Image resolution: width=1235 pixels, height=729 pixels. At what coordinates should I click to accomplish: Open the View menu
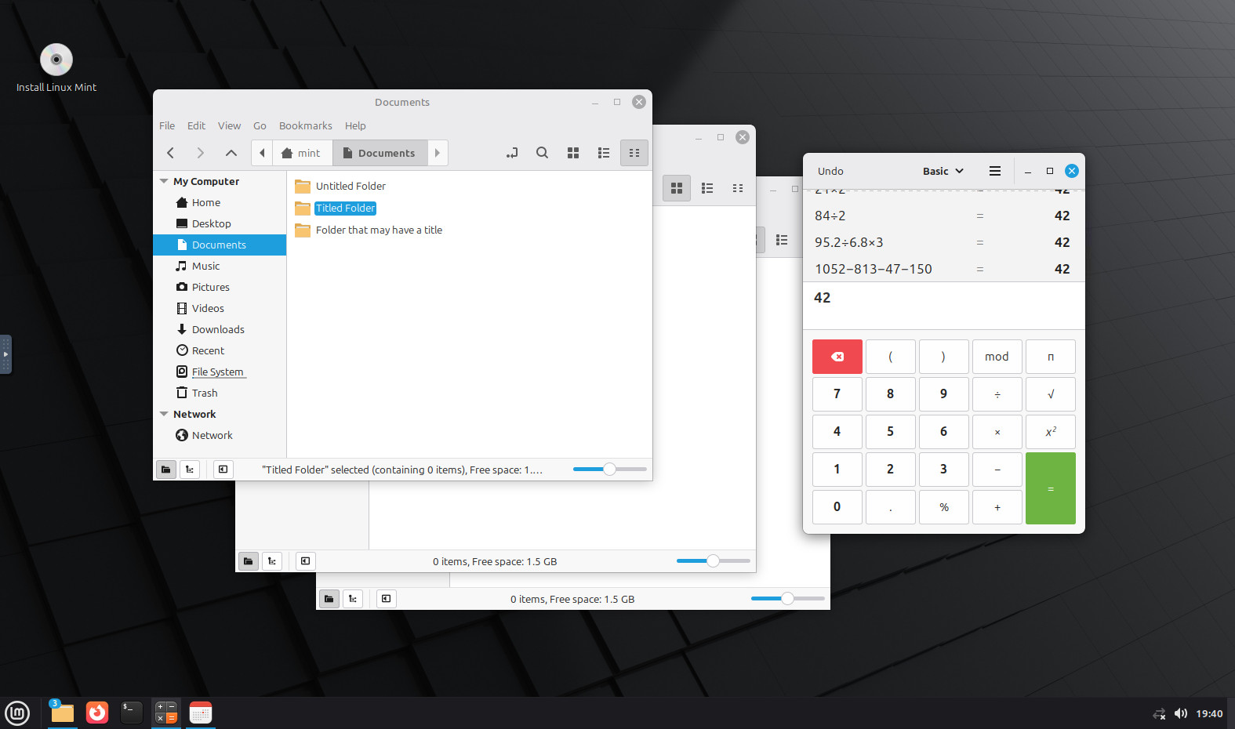tap(229, 125)
